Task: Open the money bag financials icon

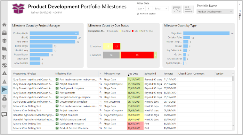Action: point(4,98)
